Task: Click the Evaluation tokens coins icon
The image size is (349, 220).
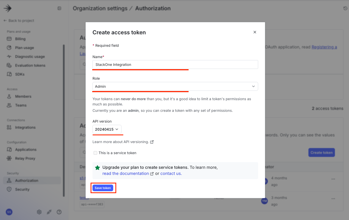Action: pyautogui.click(x=9, y=65)
